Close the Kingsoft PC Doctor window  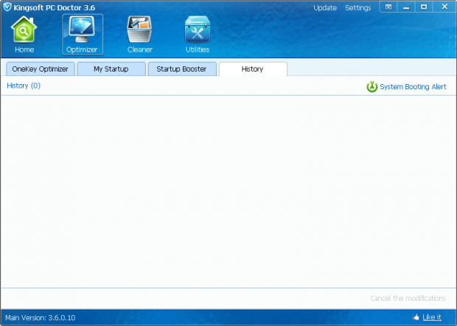point(443,7)
